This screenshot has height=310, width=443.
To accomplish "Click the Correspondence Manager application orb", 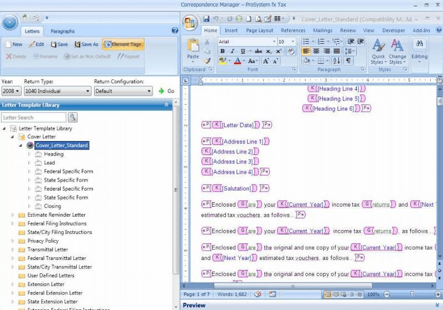I will pyautogui.click(x=10, y=22).
